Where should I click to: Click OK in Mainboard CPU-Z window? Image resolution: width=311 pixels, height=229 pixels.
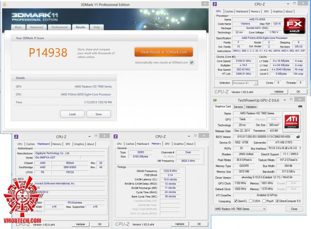[100, 224]
